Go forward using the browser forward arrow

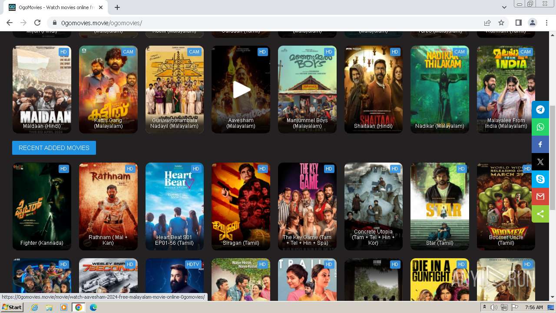pos(23,23)
